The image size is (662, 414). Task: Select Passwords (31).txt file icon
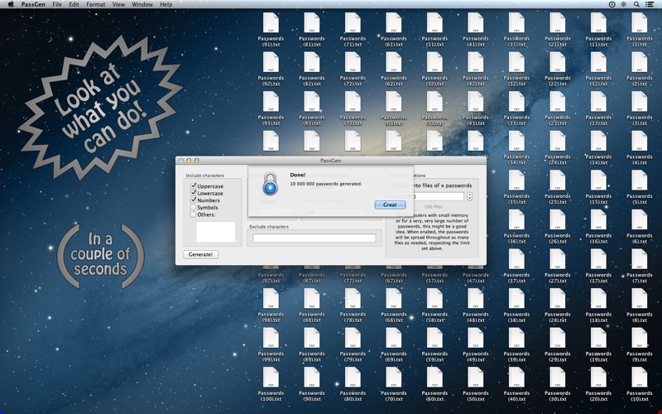[x=516, y=23]
